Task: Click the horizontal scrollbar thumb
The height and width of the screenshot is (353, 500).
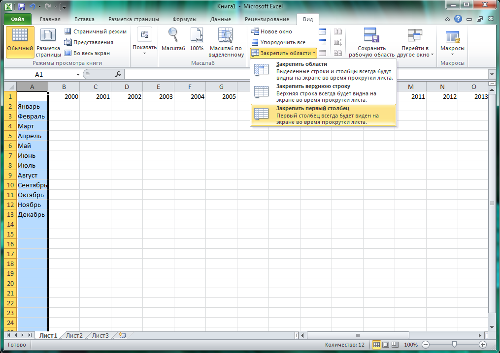Action: coord(358,335)
